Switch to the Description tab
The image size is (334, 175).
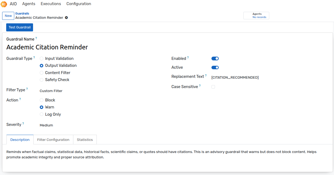[x=20, y=140]
